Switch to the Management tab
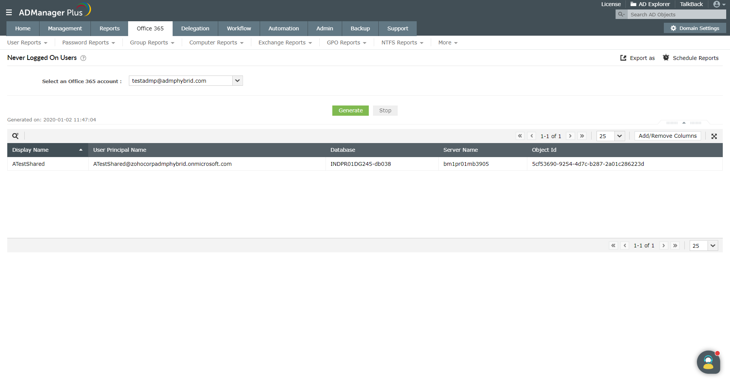 click(65, 28)
